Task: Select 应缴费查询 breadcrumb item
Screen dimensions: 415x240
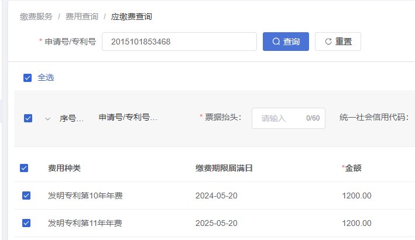Action: [x=132, y=16]
